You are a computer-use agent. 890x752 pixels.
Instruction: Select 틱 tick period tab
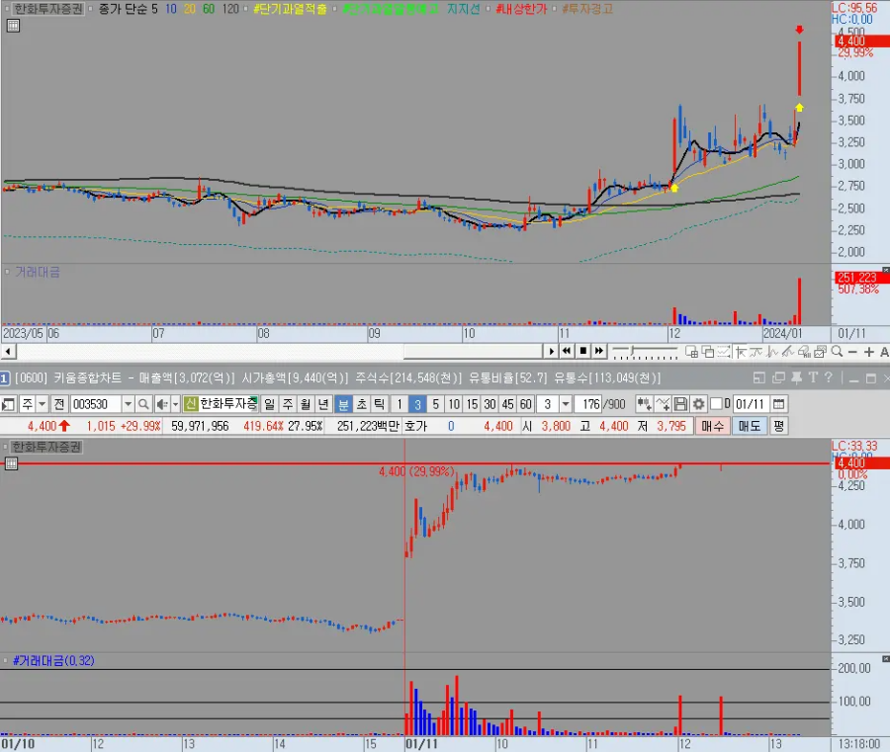pyautogui.click(x=379, y=404)
